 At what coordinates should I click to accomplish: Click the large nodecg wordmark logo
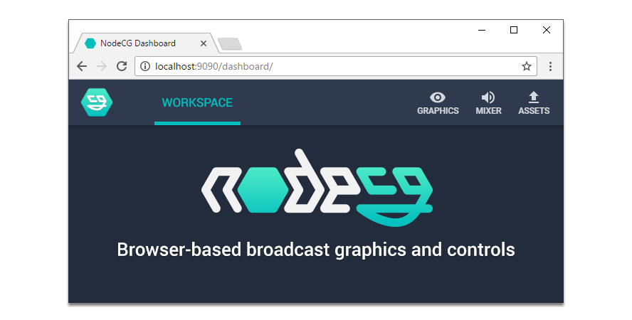coord(317,188)
